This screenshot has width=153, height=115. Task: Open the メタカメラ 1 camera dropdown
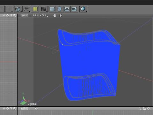pyautogui.click(x=40, y=15)
